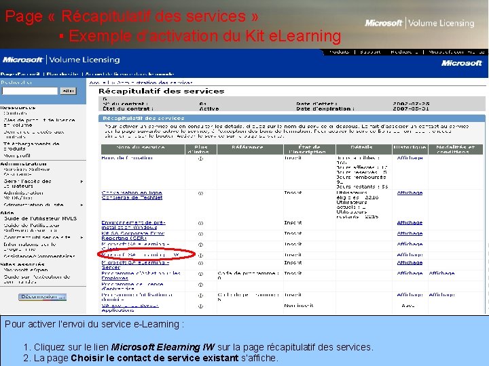Open info icon for Programme d'utilisation à domicile
Viewport: 489px width, 366px height.
click(x=200, y=296)
